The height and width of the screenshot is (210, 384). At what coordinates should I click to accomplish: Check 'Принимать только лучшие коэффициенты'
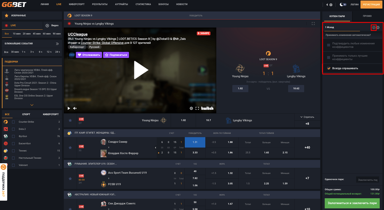(328, 57)
